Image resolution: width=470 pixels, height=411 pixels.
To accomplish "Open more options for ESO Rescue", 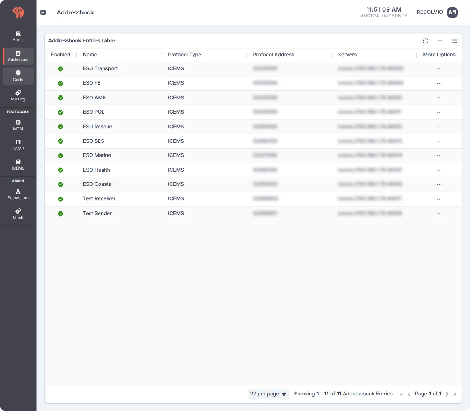I will (x=439, y=127).
